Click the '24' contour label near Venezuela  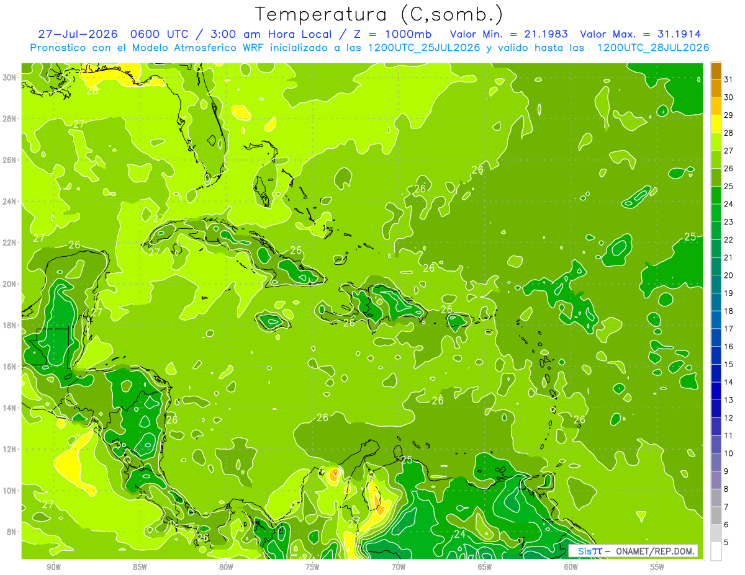(460, 534)
